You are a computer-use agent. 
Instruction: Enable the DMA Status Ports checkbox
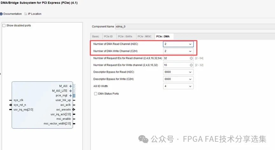coord(96,94)
